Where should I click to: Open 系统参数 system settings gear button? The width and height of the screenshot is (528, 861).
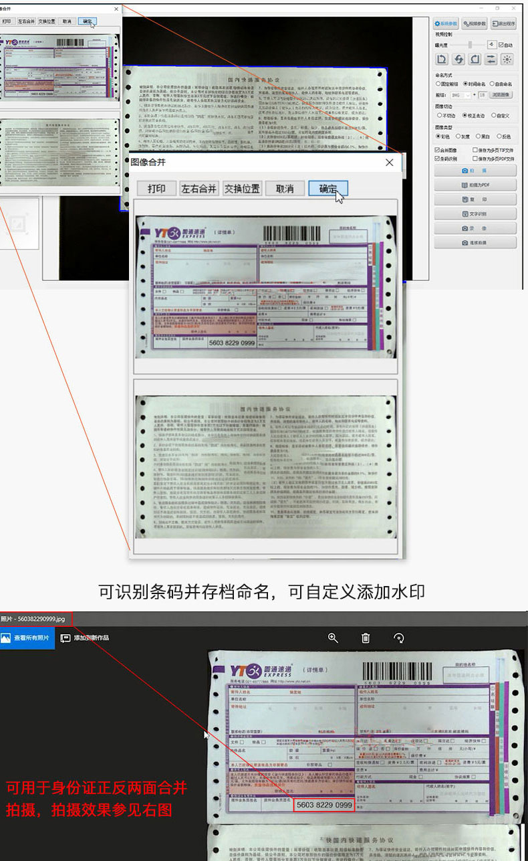(x=446, y=23)
